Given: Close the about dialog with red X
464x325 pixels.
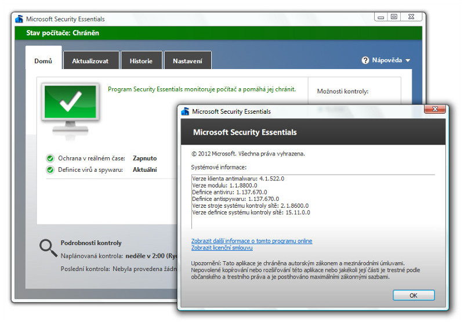Looking at the screenshot, I should pyautogui.click(x=434, y=109).
